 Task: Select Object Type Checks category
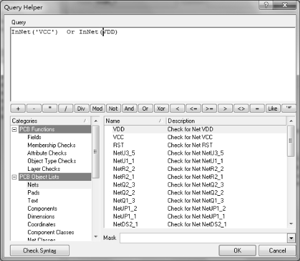(x=52, y=161)
